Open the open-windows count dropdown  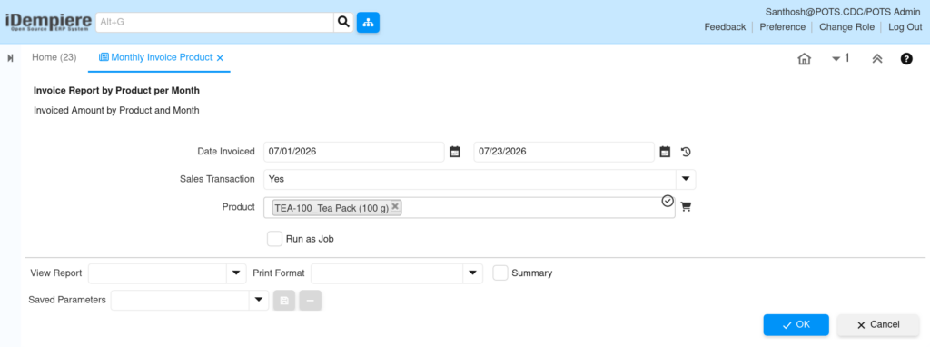[840, 58]
